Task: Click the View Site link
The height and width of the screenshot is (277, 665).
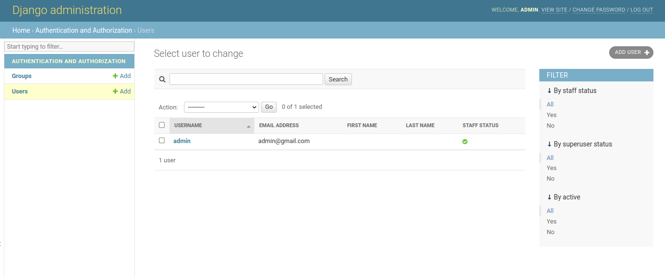Action: pos(554,10)
